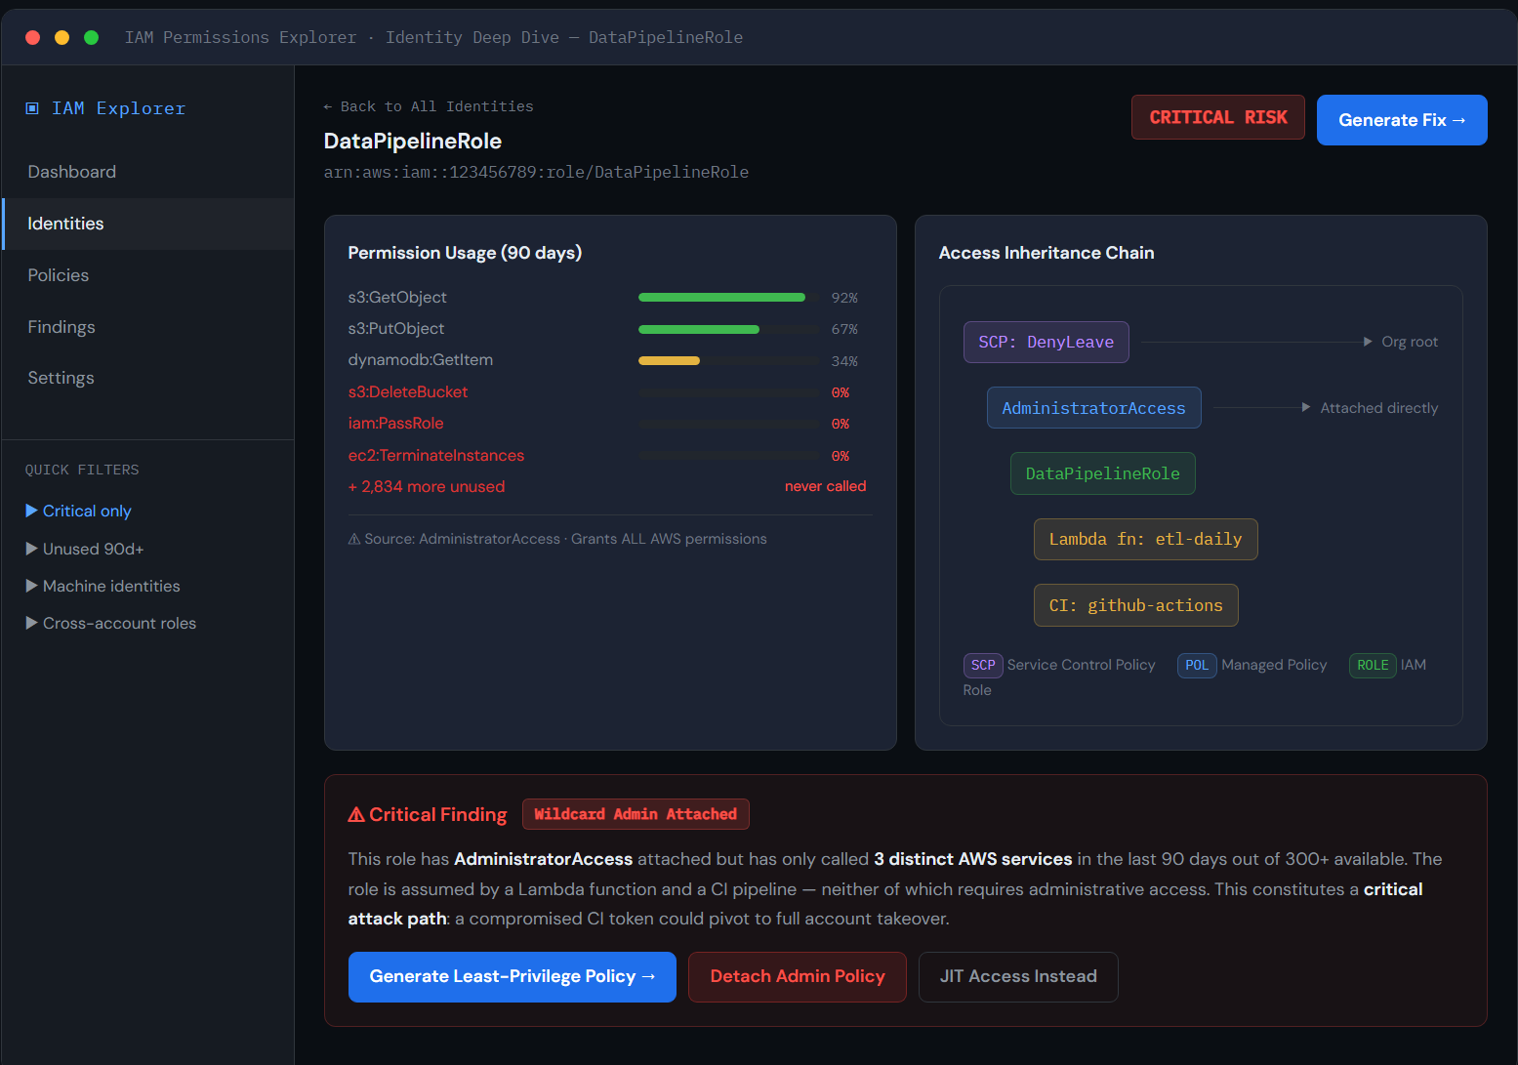Click the dynamodb:GetItem permission label
1518x1065 pixels.
pyautogui.click(x=421, y=359)
